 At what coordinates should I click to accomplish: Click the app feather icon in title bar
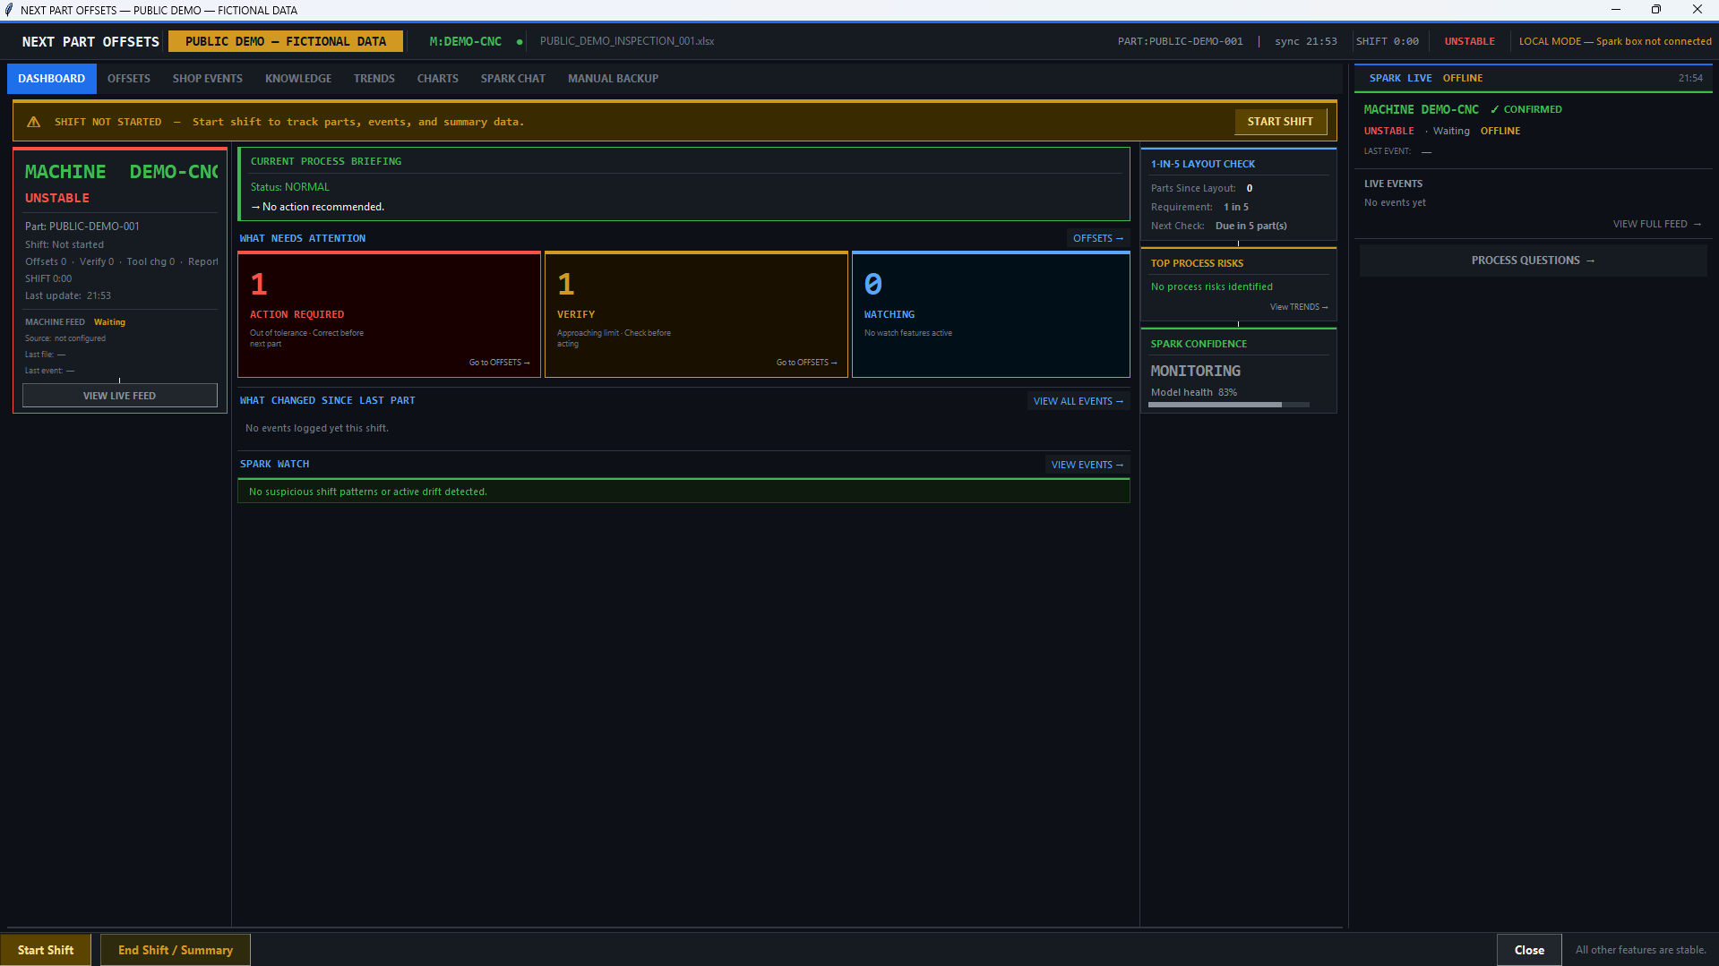click(x=9, y=10)
